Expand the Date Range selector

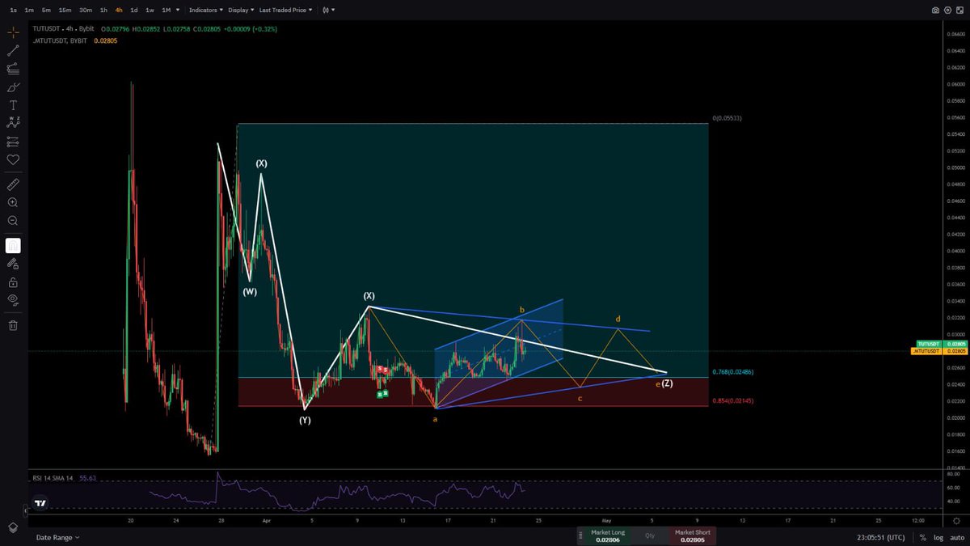(x=57, y=537)
